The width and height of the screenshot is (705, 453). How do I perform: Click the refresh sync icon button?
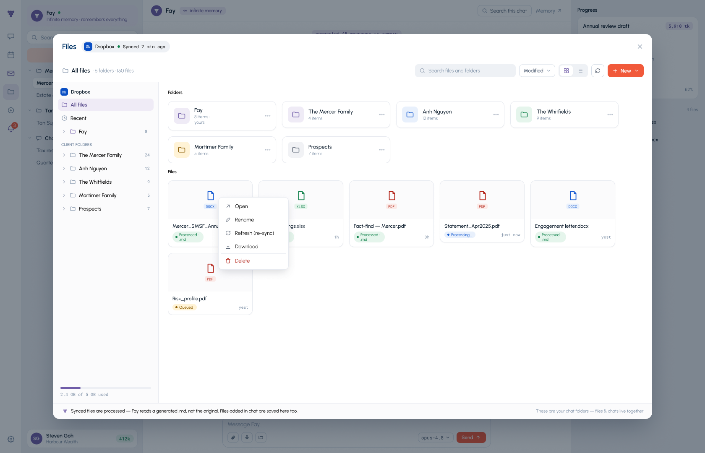pos(598,71)
